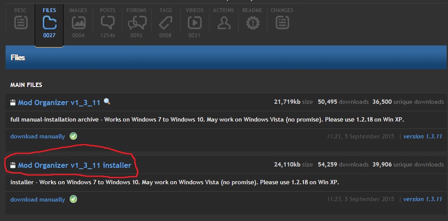
Task: Open the TAGS tab
Action: (x=165, y=23)
